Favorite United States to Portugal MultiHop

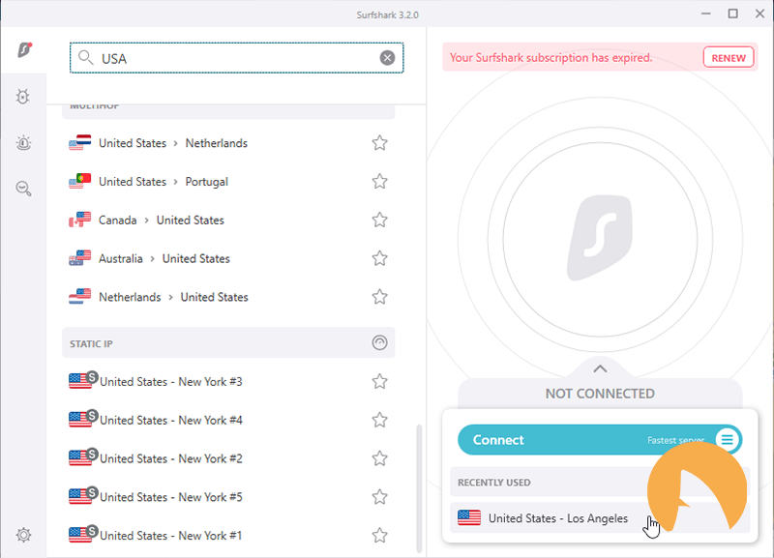pos(379,182)
